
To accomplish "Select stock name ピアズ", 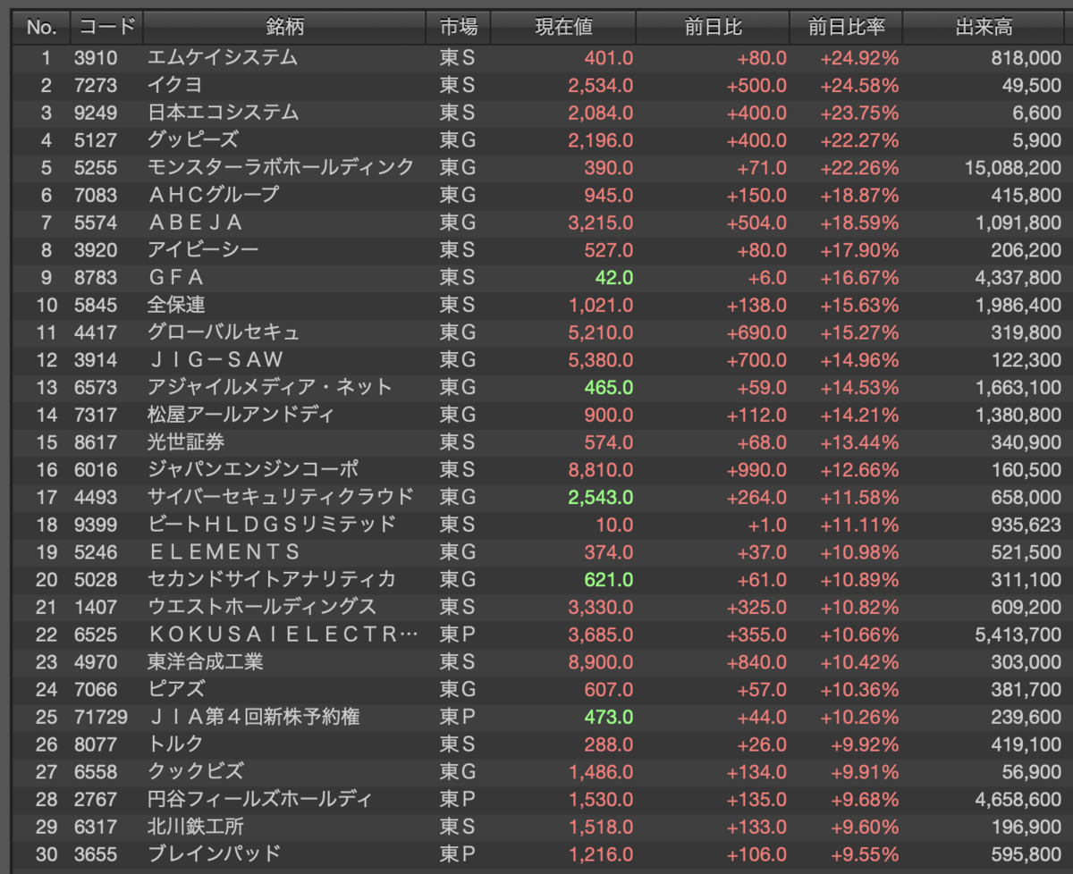I will 175,689.
